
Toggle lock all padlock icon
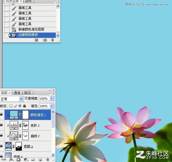click(x=24, y=106)
